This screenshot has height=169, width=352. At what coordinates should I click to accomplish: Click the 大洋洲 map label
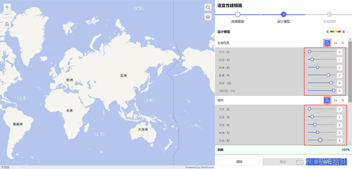click(x=143, y=129)
